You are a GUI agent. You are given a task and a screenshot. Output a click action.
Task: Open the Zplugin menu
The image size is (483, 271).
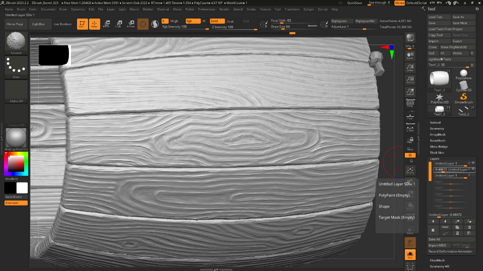308,9
